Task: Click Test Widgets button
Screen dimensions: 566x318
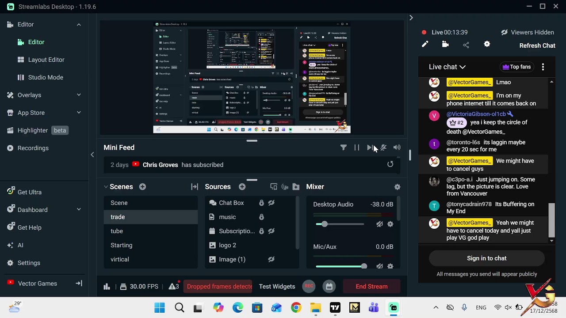Action: pyautogui.click(x=277, y=287)
